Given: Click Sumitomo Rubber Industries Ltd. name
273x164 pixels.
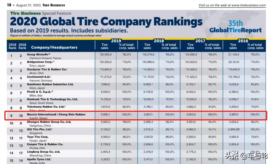Looking at the screenshot, I should 50,84.
